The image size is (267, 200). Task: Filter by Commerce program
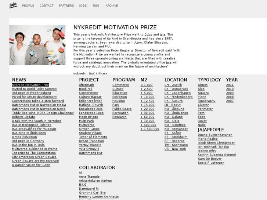point(121,85)
